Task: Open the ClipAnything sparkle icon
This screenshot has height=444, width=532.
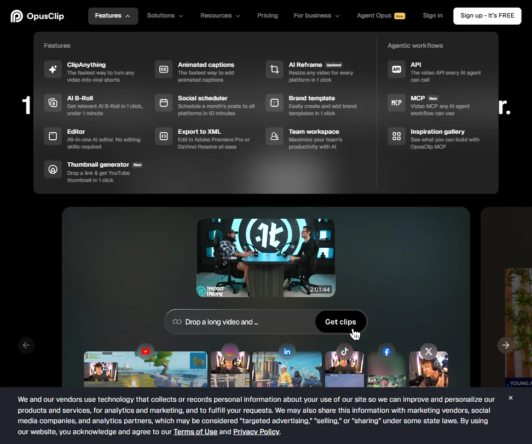Action: [x=53, y=69]
